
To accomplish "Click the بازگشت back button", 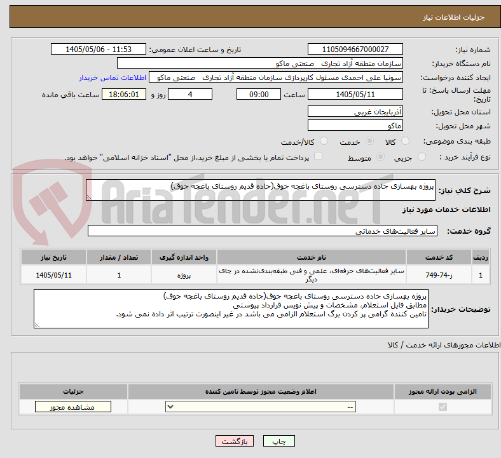I will click(x=235, y=441).
